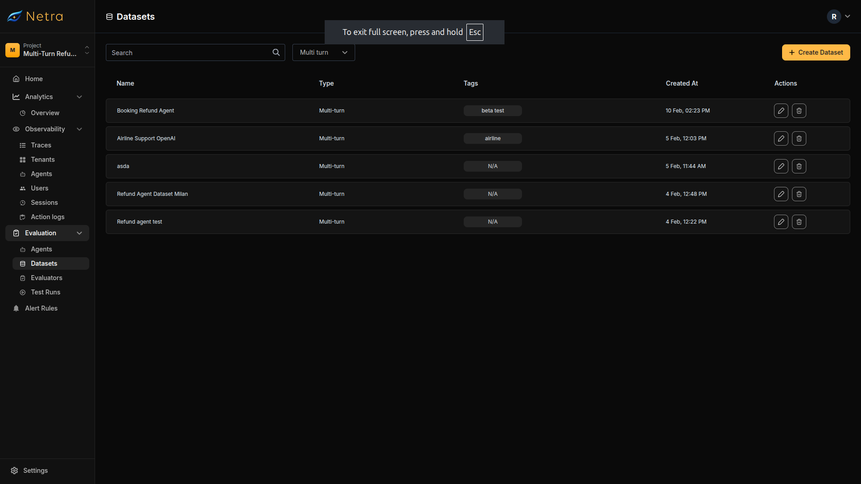
Task: Click the Create Dataset button
Action: [816, 52]
